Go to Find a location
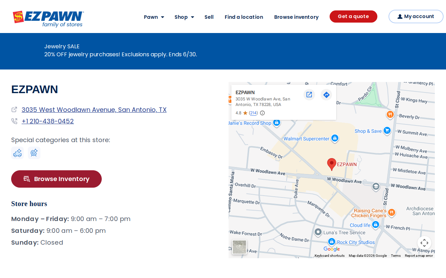Screen dimensions: 446x278 click(x=244, y=17)
